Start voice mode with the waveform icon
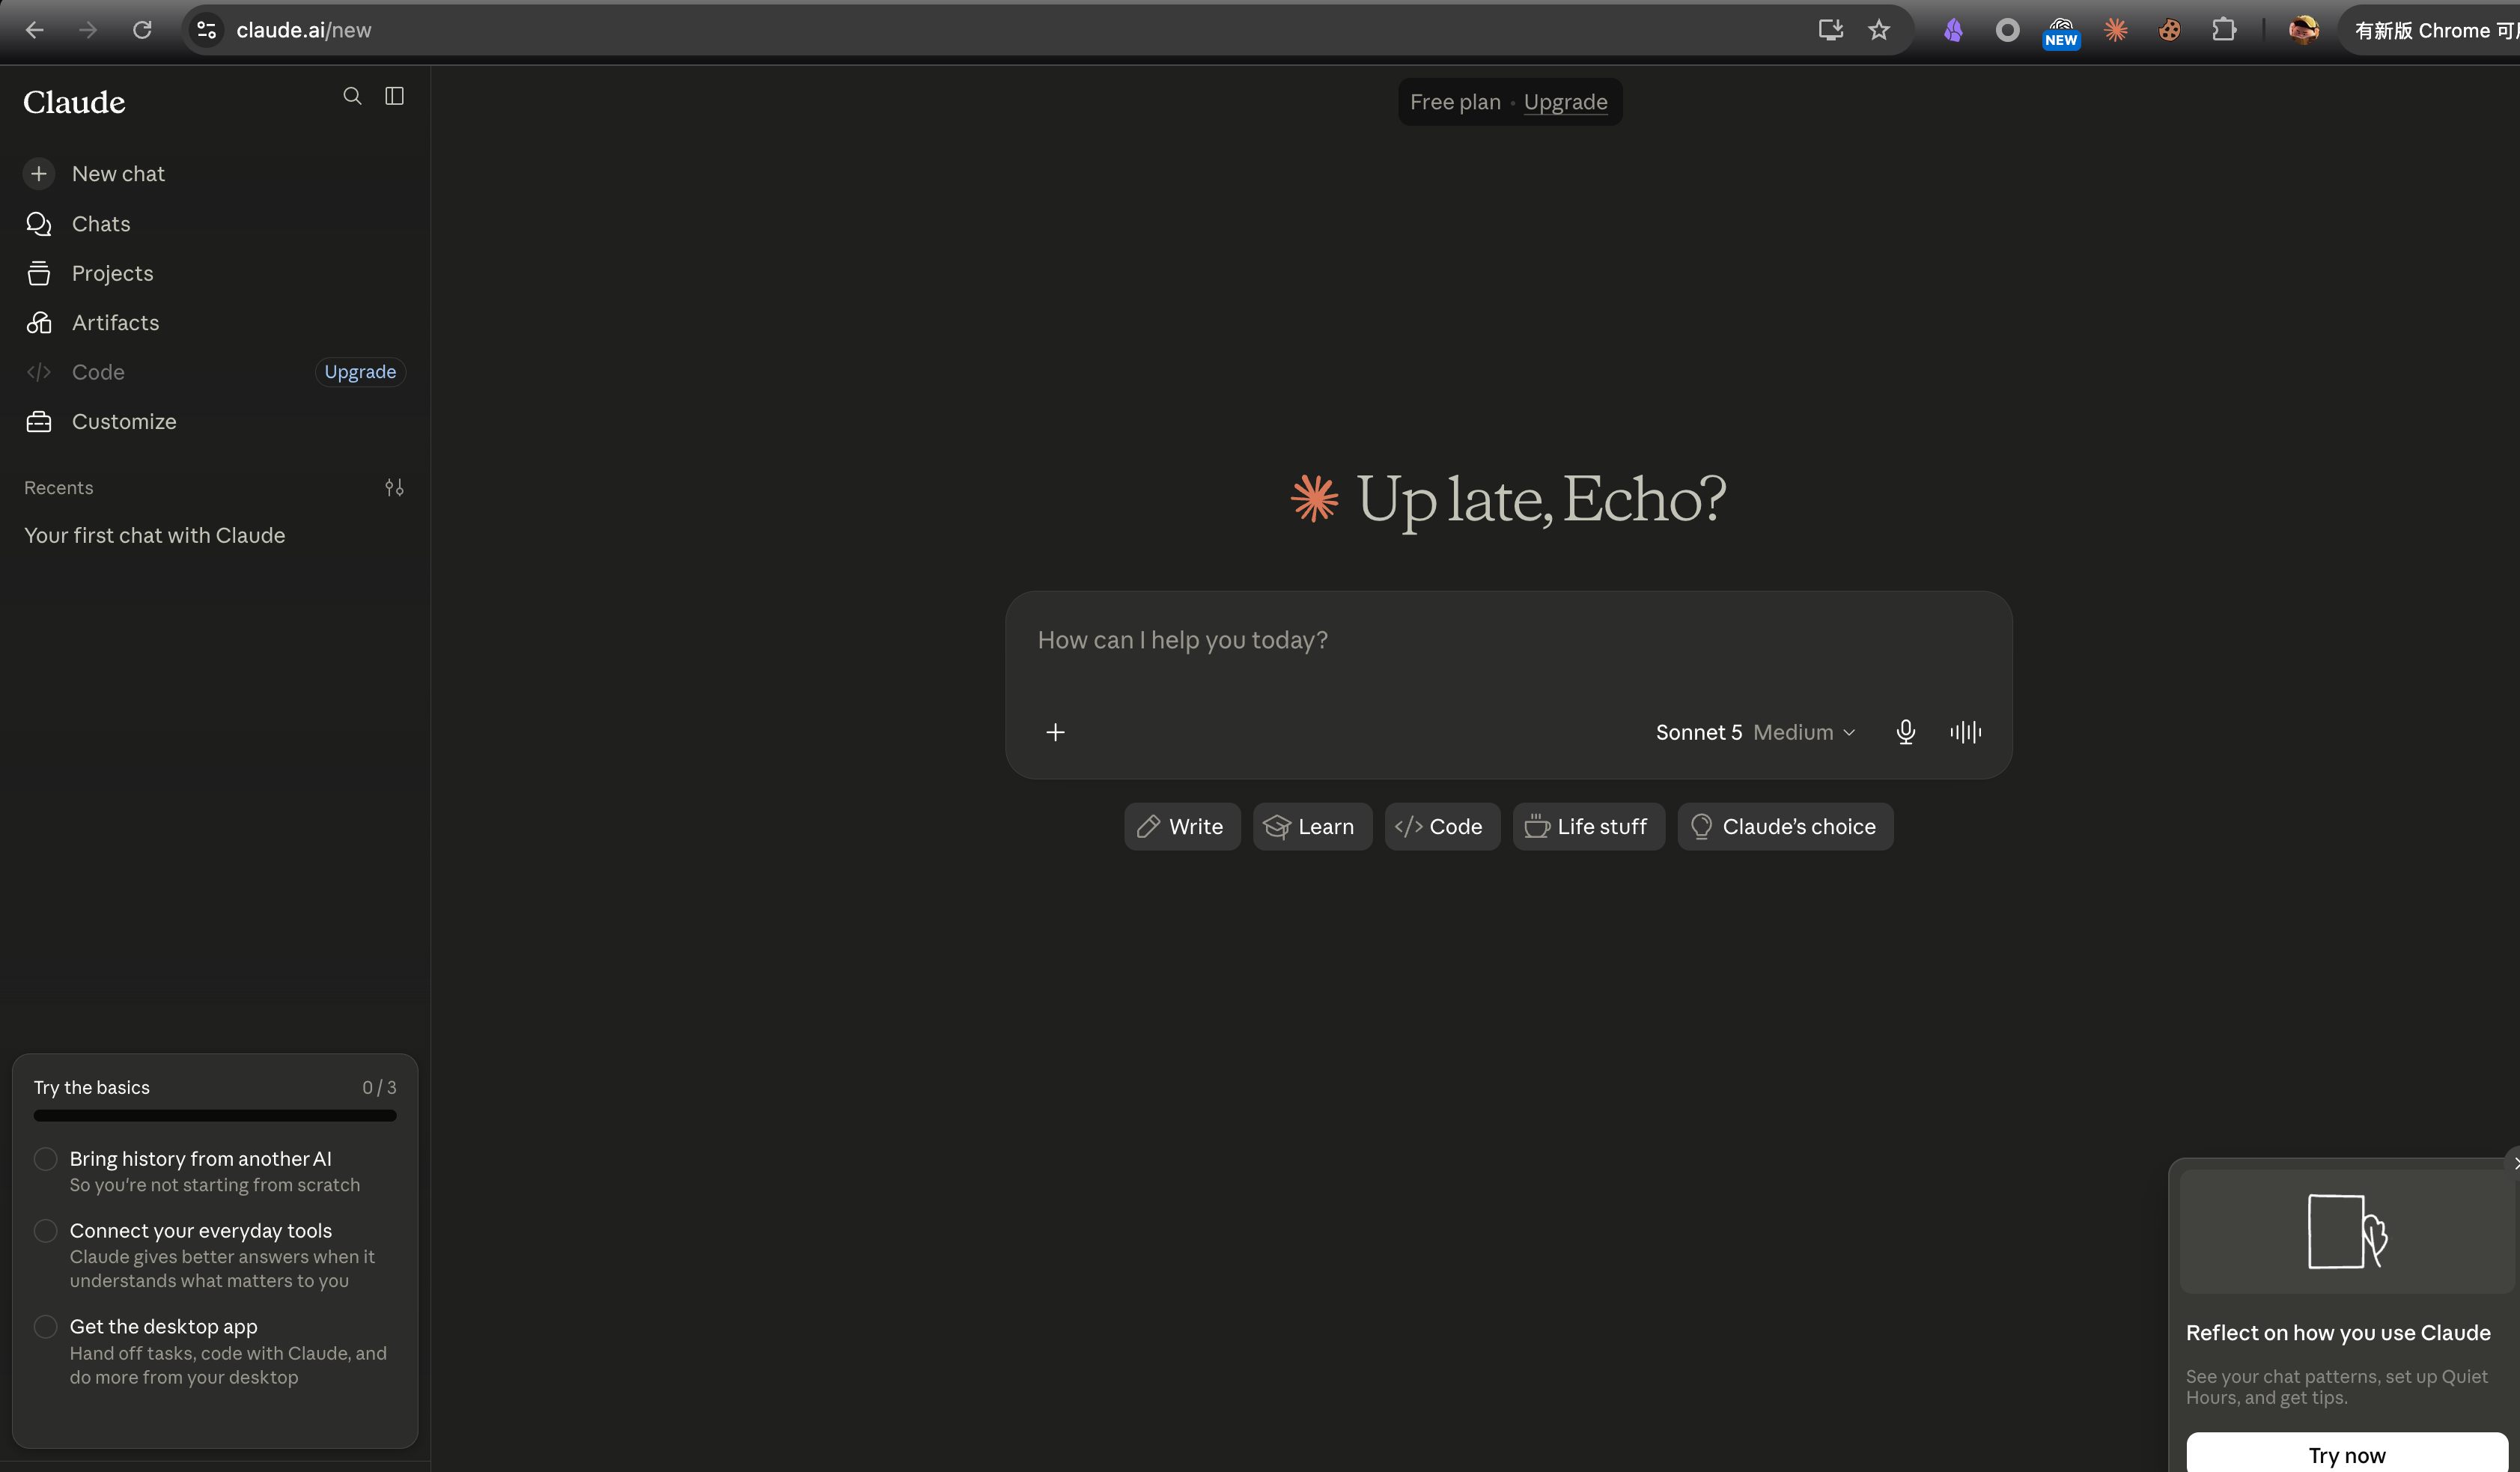The image size is (2520, 1472). (x=1965, y=733)
